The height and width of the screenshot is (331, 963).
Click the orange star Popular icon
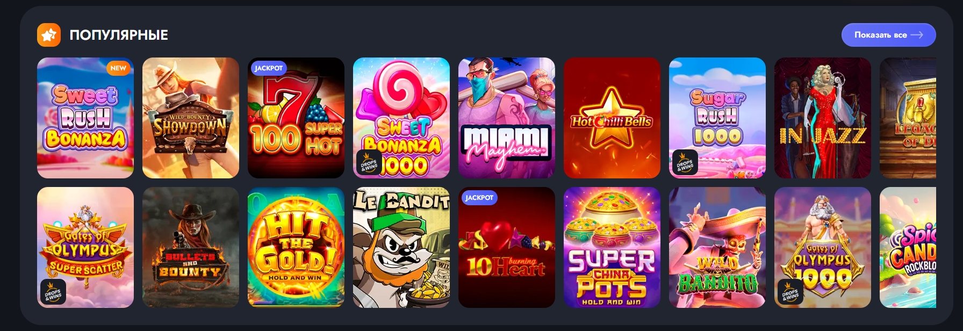(48, 35)
